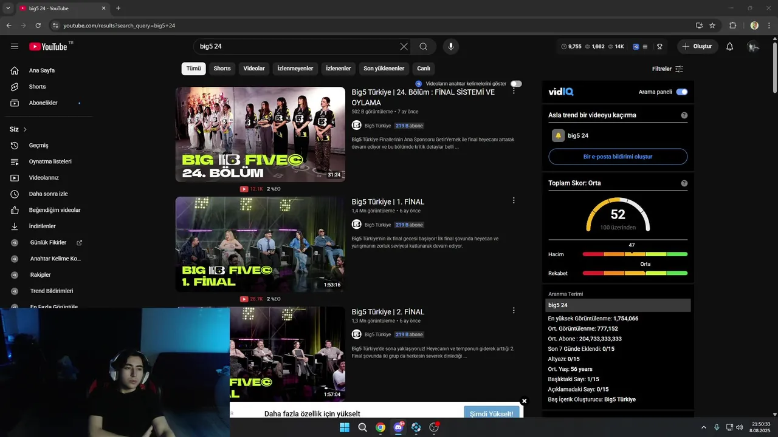The image size is (778, 437).
Task: Open Ana Sayfa home icon
Action: (x=15, y=70)
